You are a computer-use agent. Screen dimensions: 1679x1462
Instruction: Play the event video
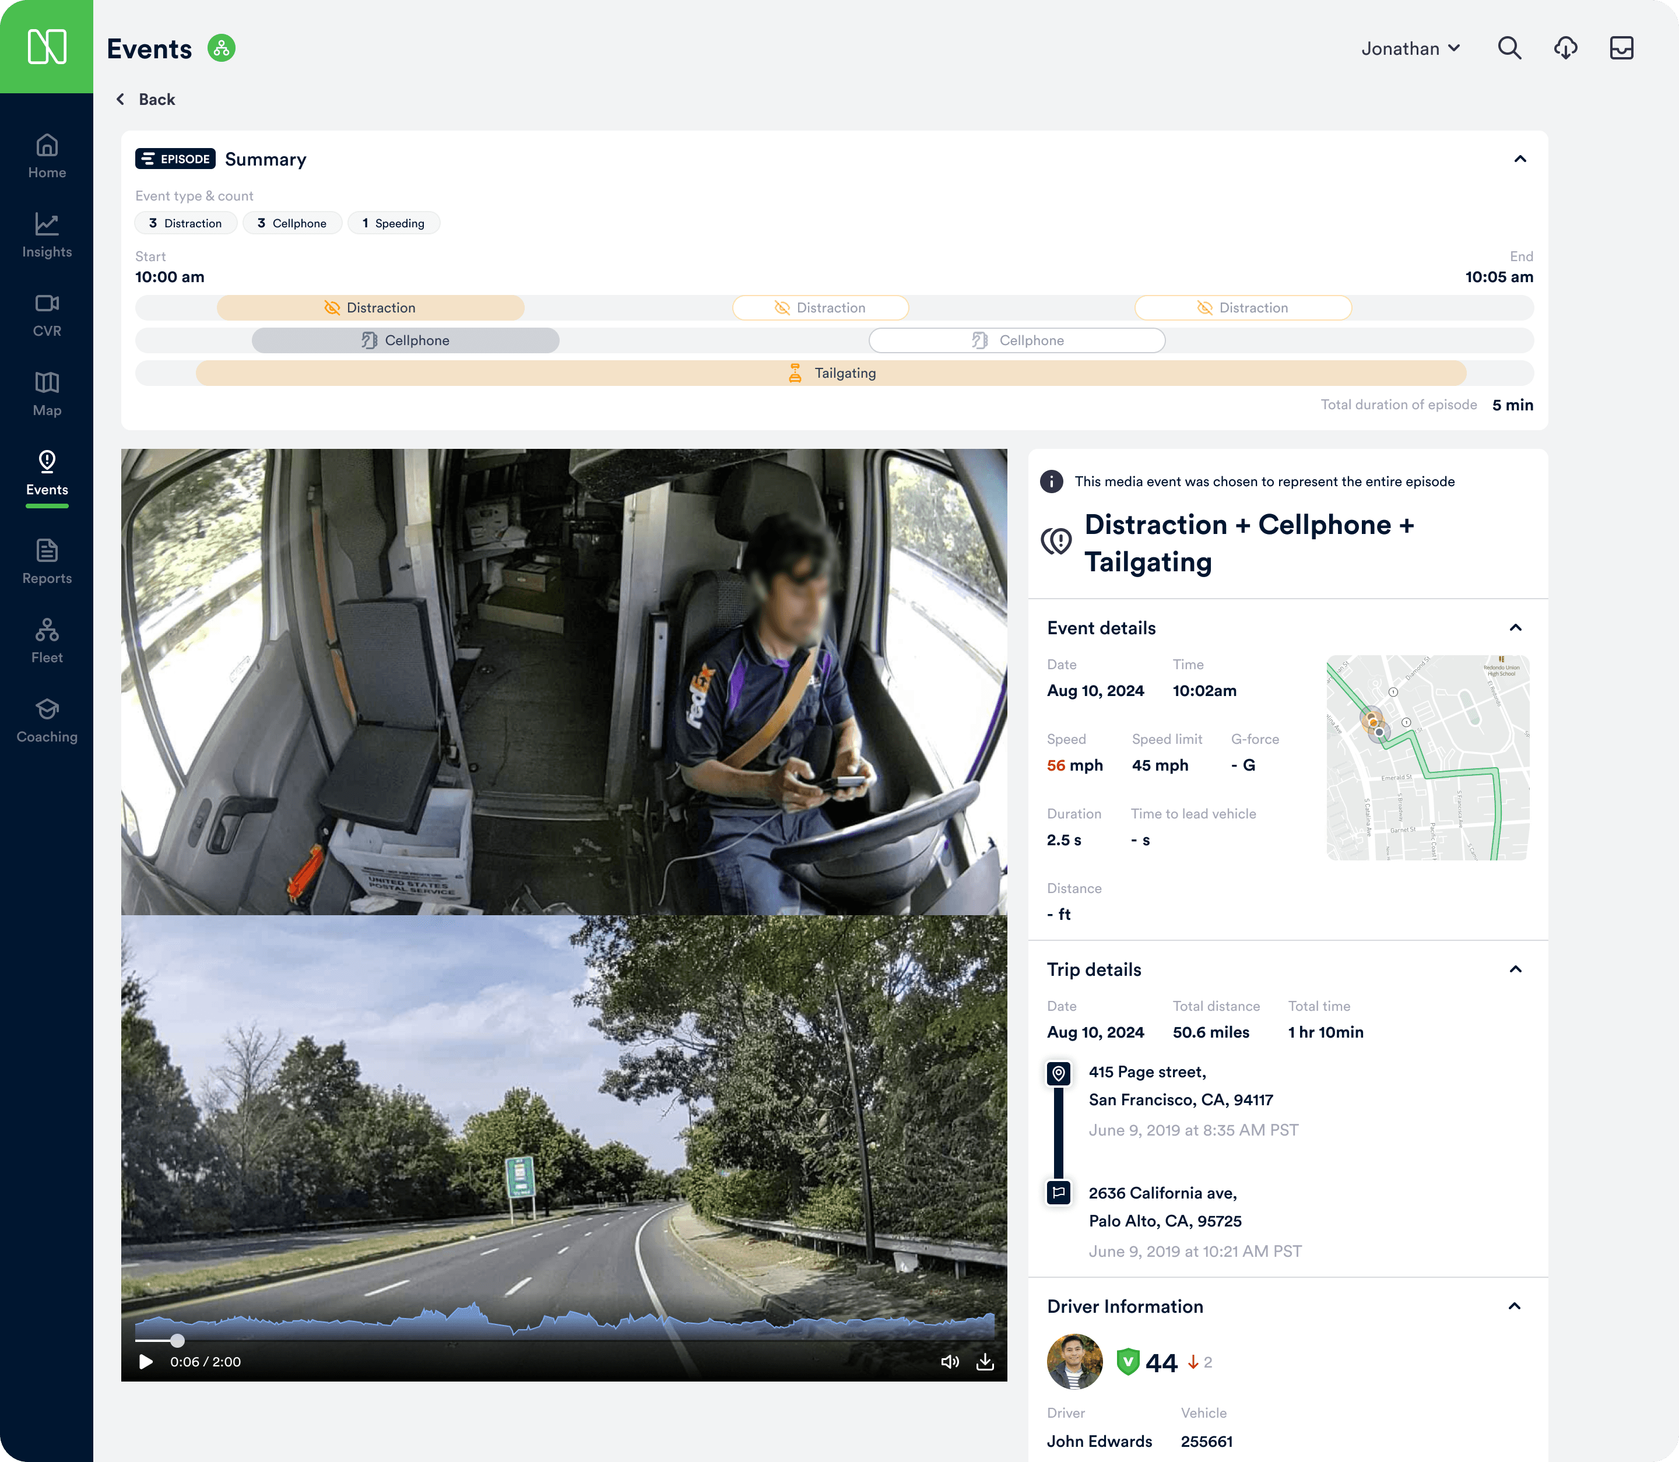(146, 1362)
